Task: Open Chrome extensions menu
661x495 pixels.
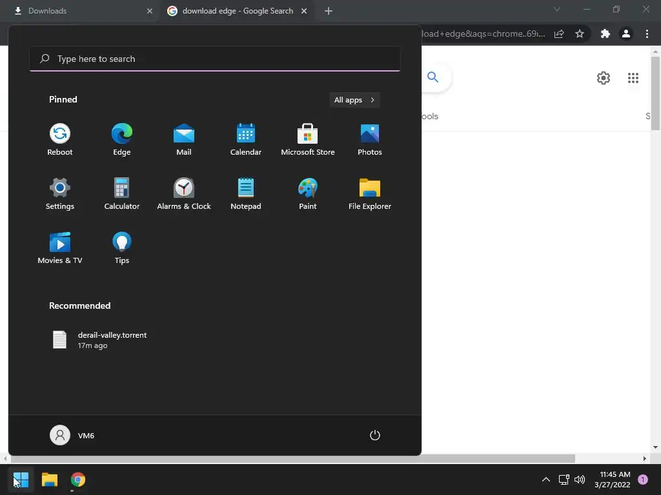Action: click(605, 34)
